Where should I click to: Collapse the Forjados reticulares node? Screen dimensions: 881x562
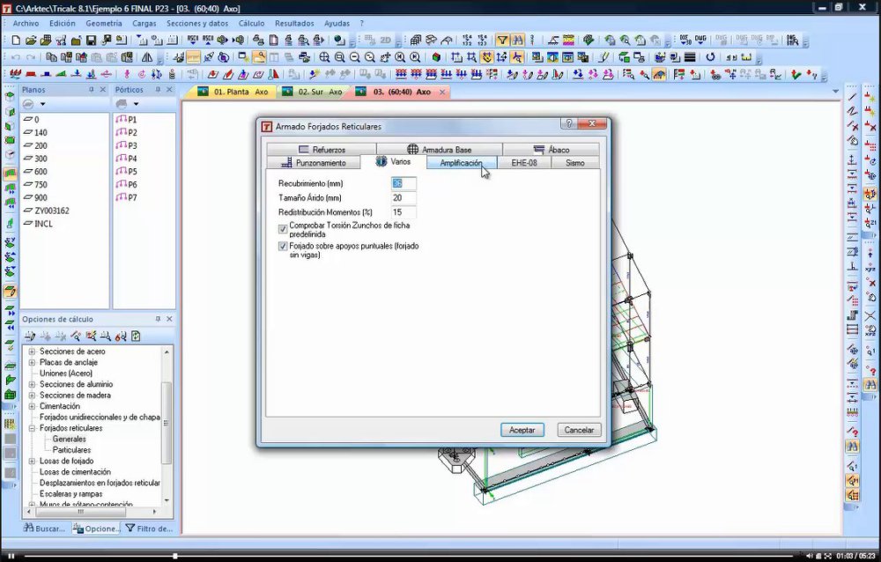[x=32, y=428]
